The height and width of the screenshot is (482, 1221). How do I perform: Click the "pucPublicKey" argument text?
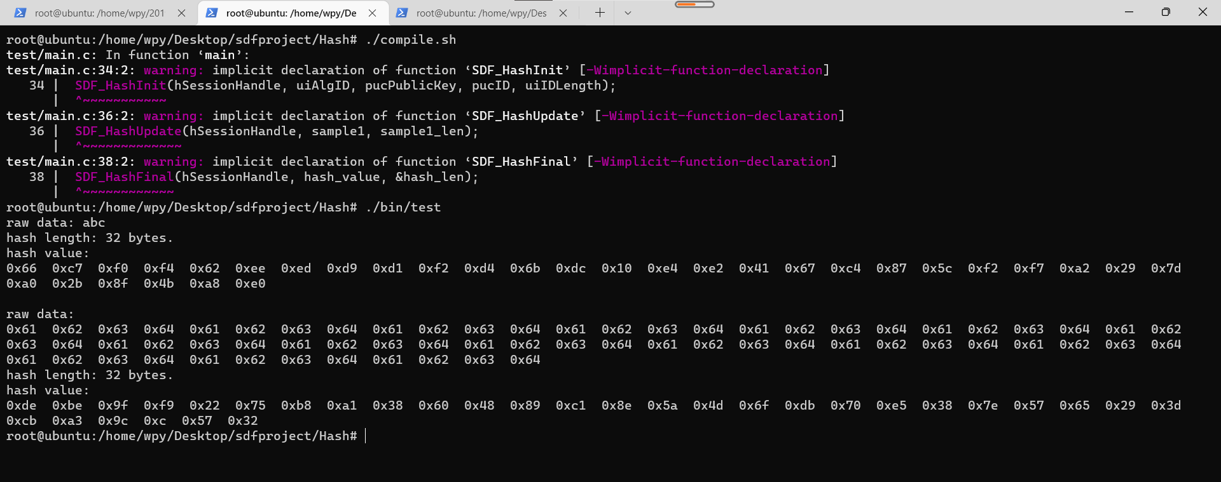(411, 85)
